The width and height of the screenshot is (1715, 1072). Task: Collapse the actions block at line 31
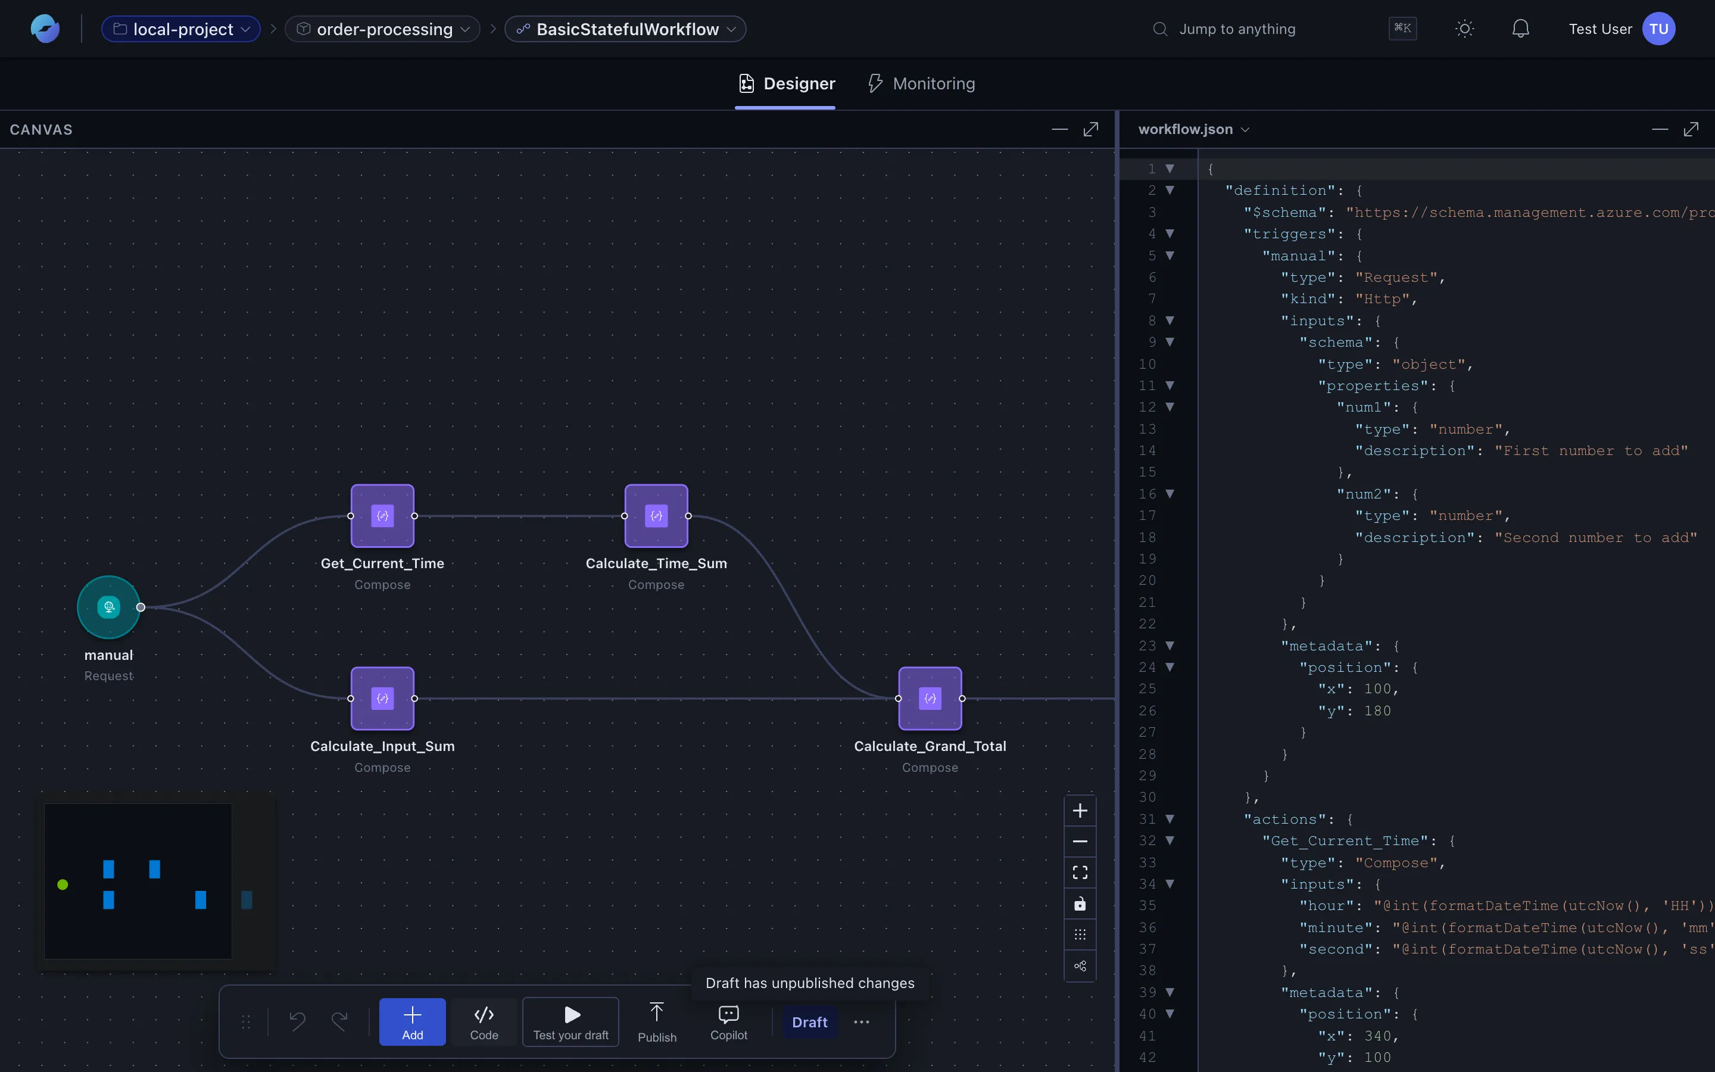click(1170, 819)
